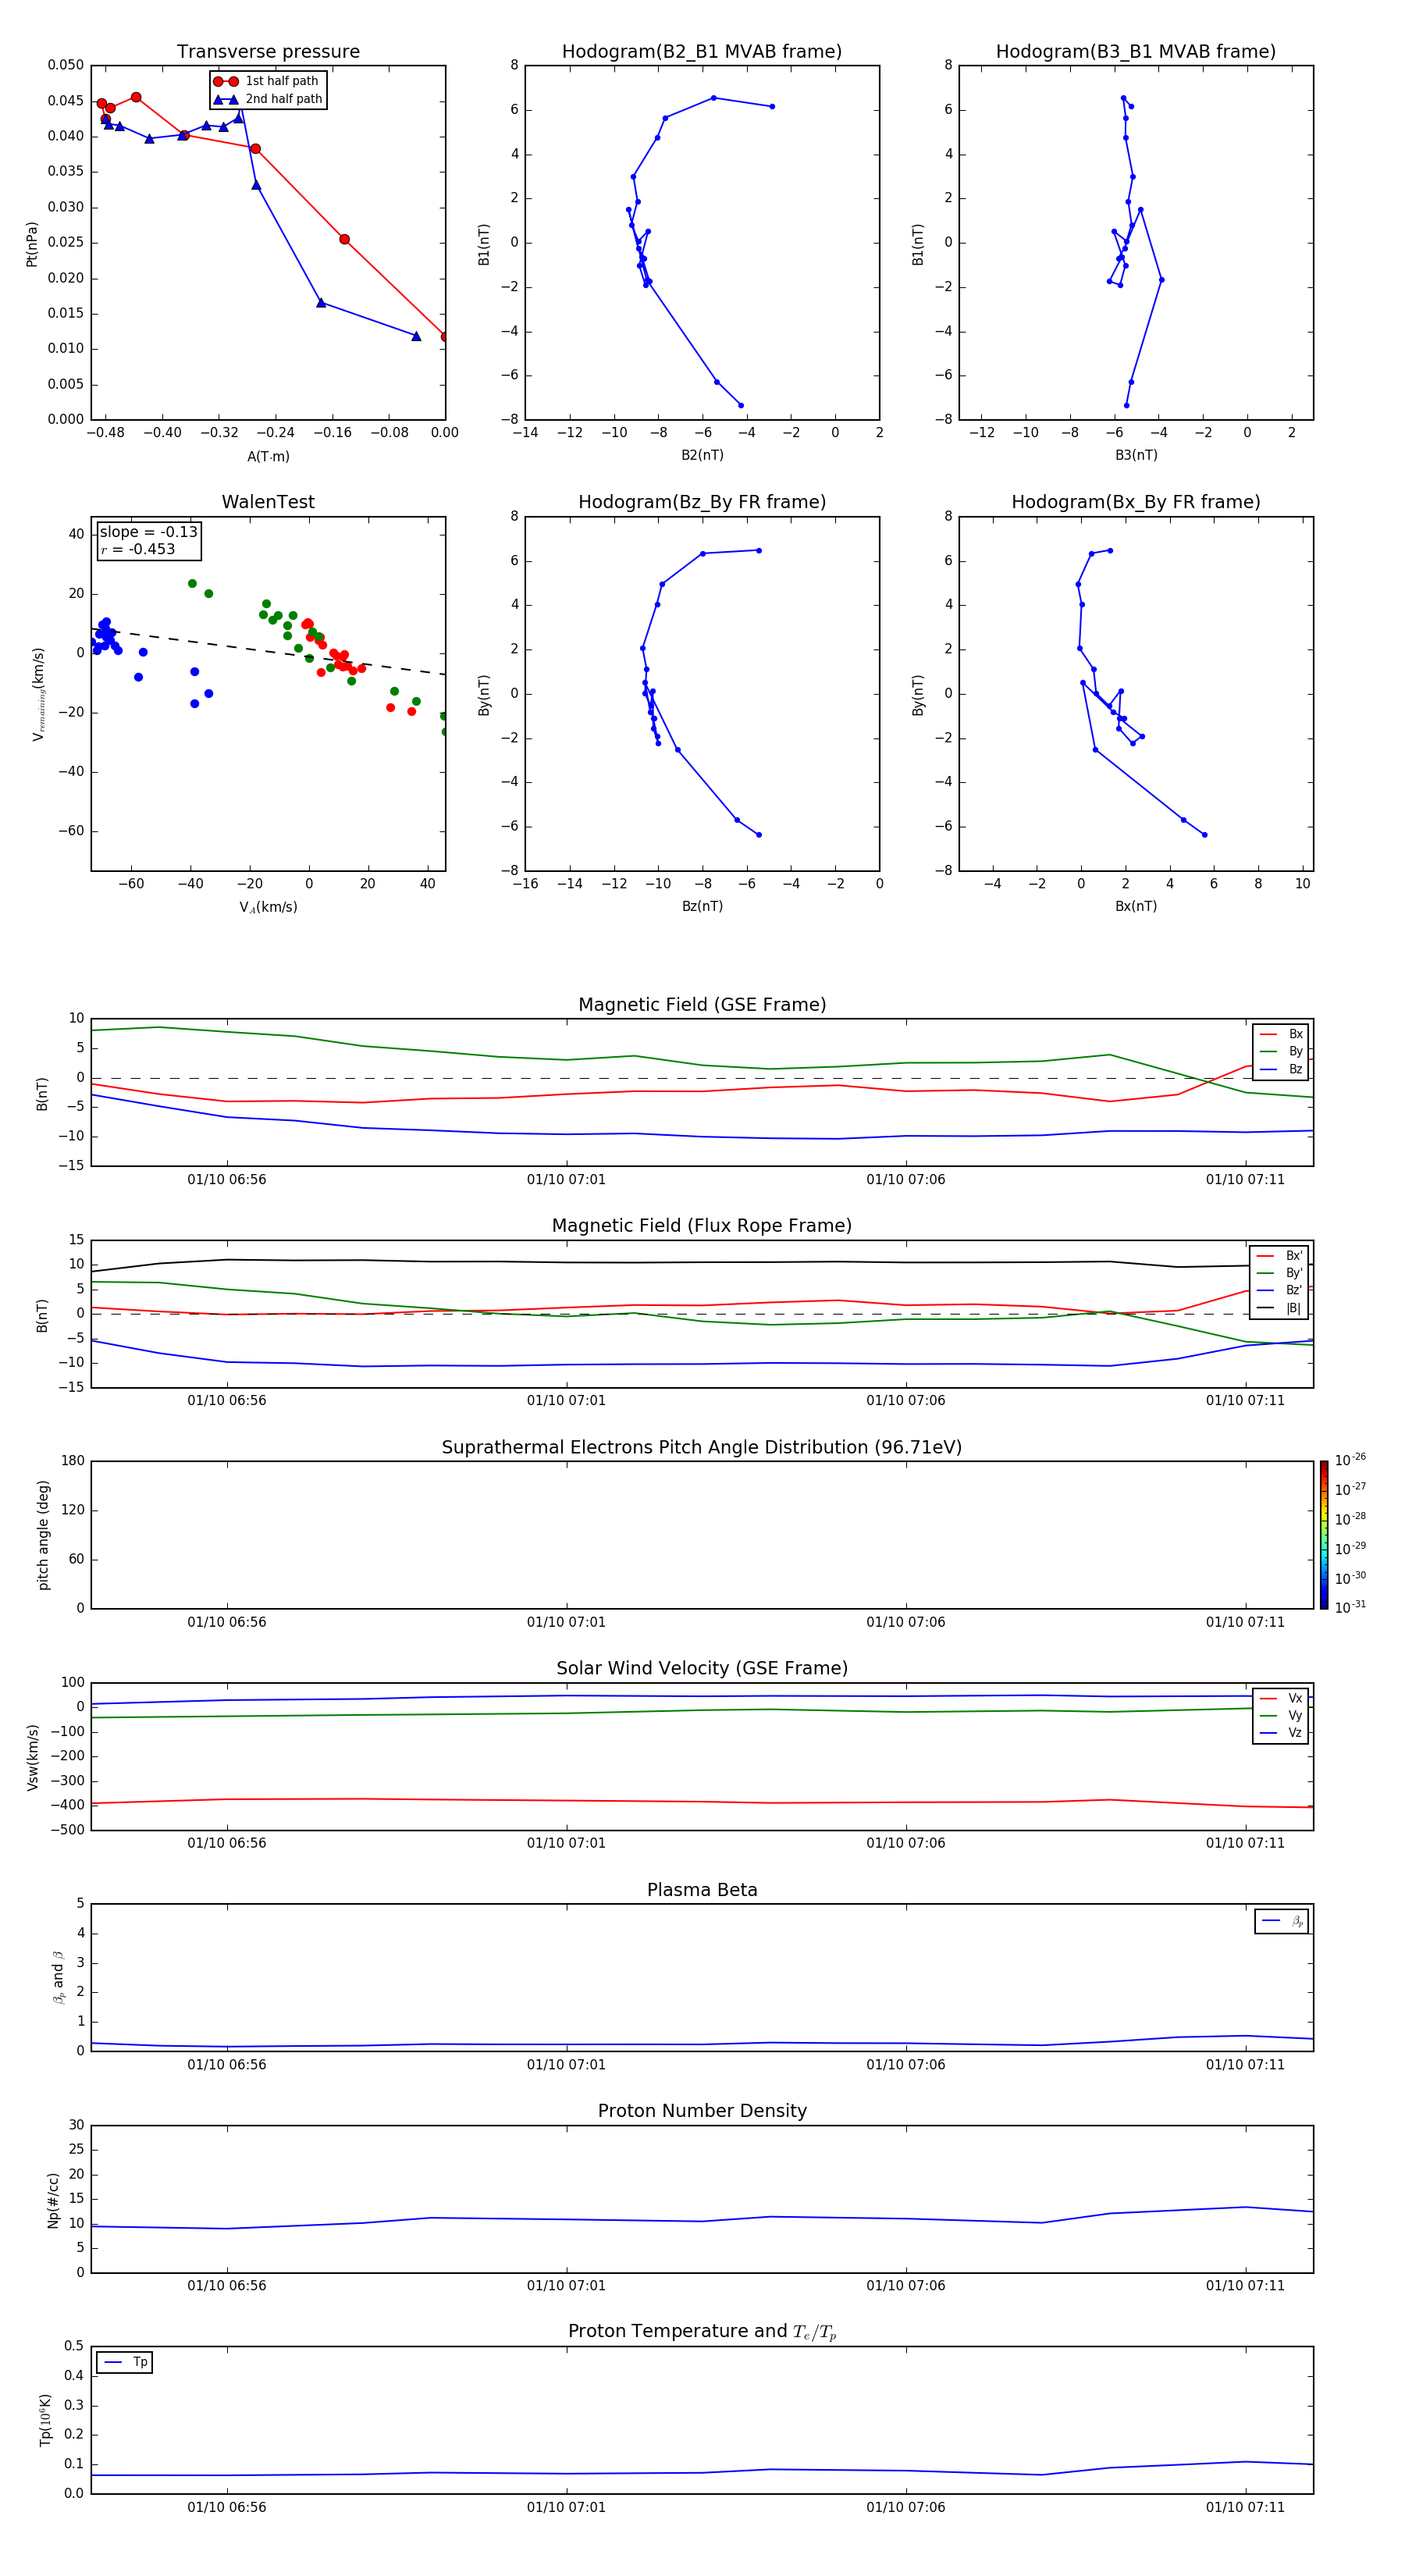This screenshot has width=1405, height=2576.
Task: Click the 'Hodogram(B2_B1 MVAB frame)' title
Action: (x=702, y=52)
